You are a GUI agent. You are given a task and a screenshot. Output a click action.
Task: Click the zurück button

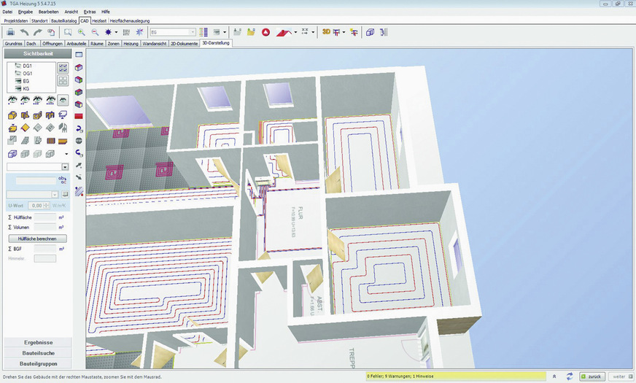click(x=592, y=376)
